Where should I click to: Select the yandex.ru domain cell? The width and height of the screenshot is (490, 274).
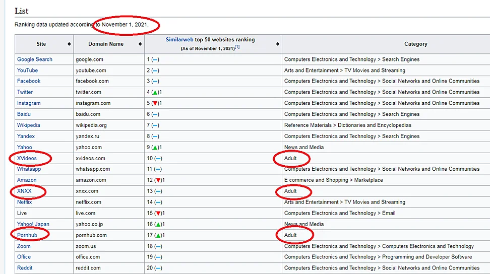[x=109, y=136]
